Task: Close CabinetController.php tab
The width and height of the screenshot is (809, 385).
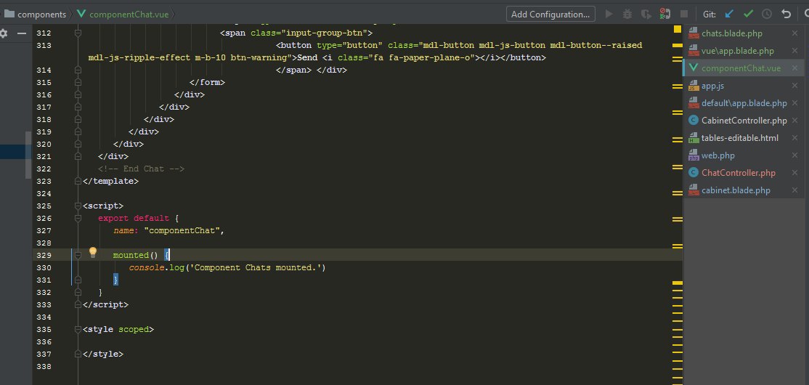Action: tap(794, 121)
